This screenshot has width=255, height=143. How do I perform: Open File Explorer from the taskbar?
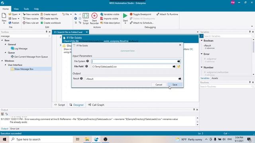pos(87,139)
